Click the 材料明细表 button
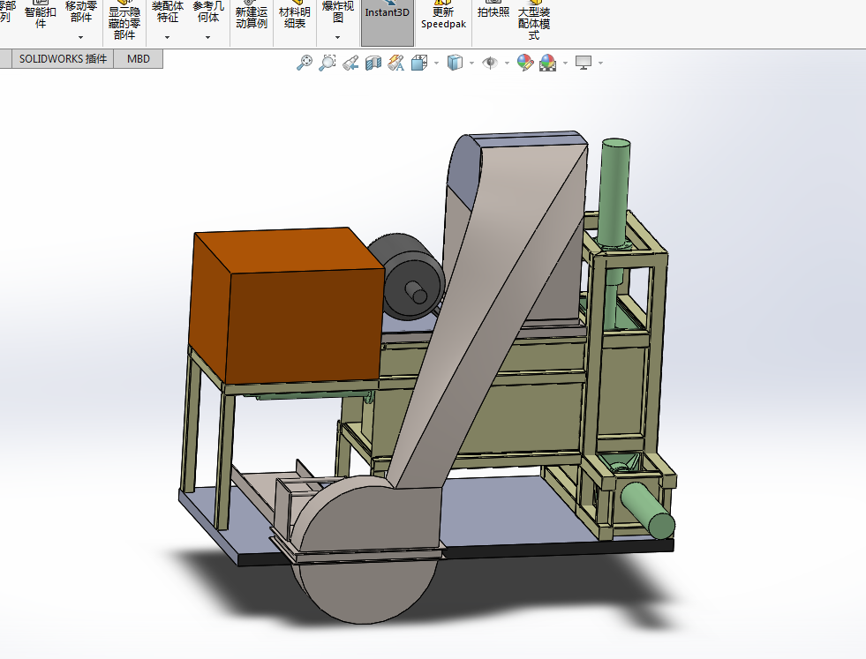 (x=295, y=17)
